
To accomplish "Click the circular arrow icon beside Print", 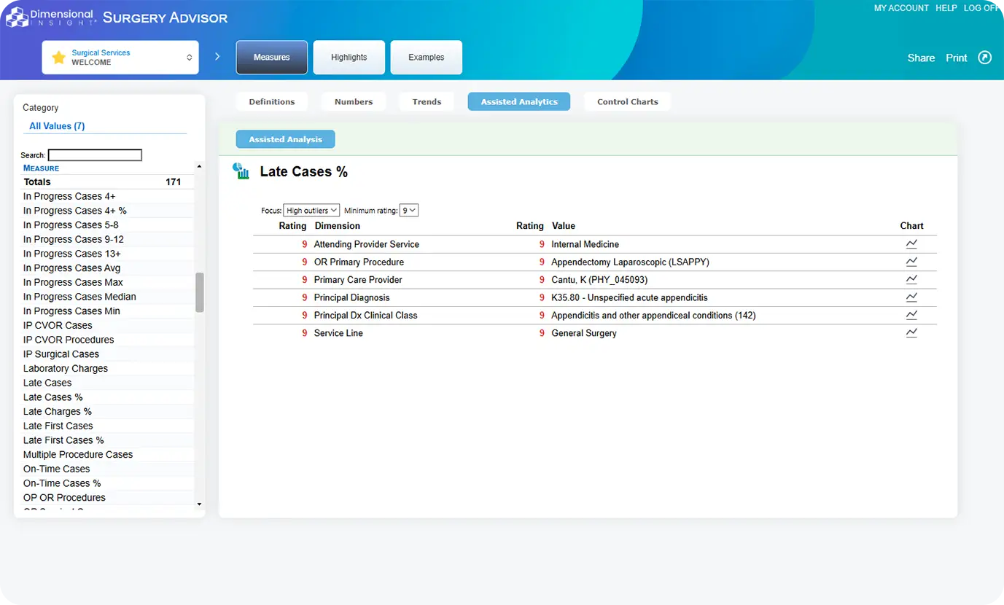I will coord(984,58).
